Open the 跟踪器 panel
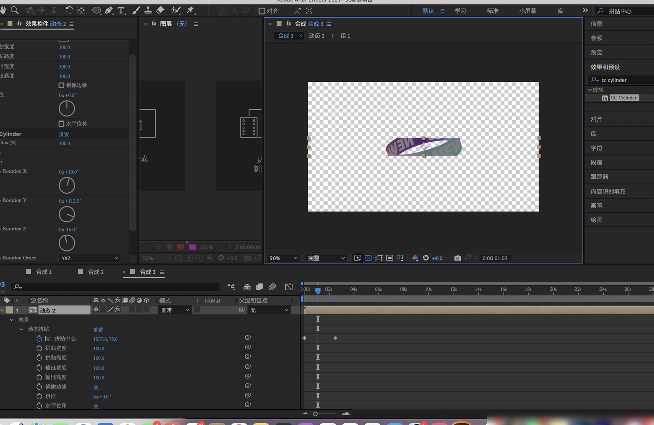Image resolution: width=654 pixels, height=425 pixels. click(599, 177)
